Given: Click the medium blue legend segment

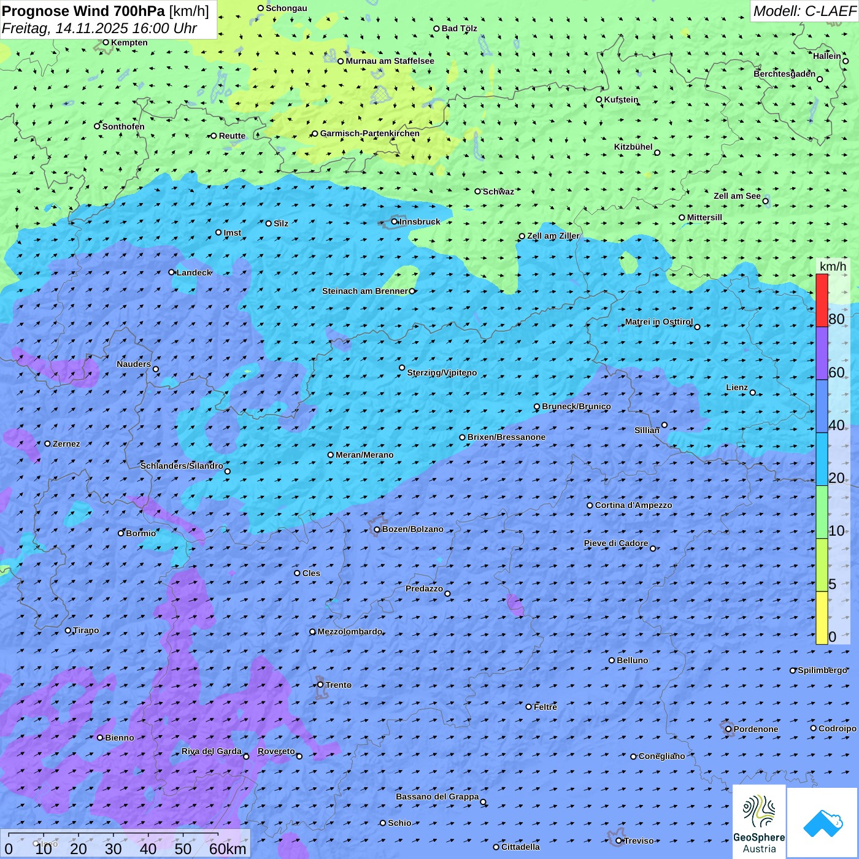Looking at the screenshot, I should 822,406.
